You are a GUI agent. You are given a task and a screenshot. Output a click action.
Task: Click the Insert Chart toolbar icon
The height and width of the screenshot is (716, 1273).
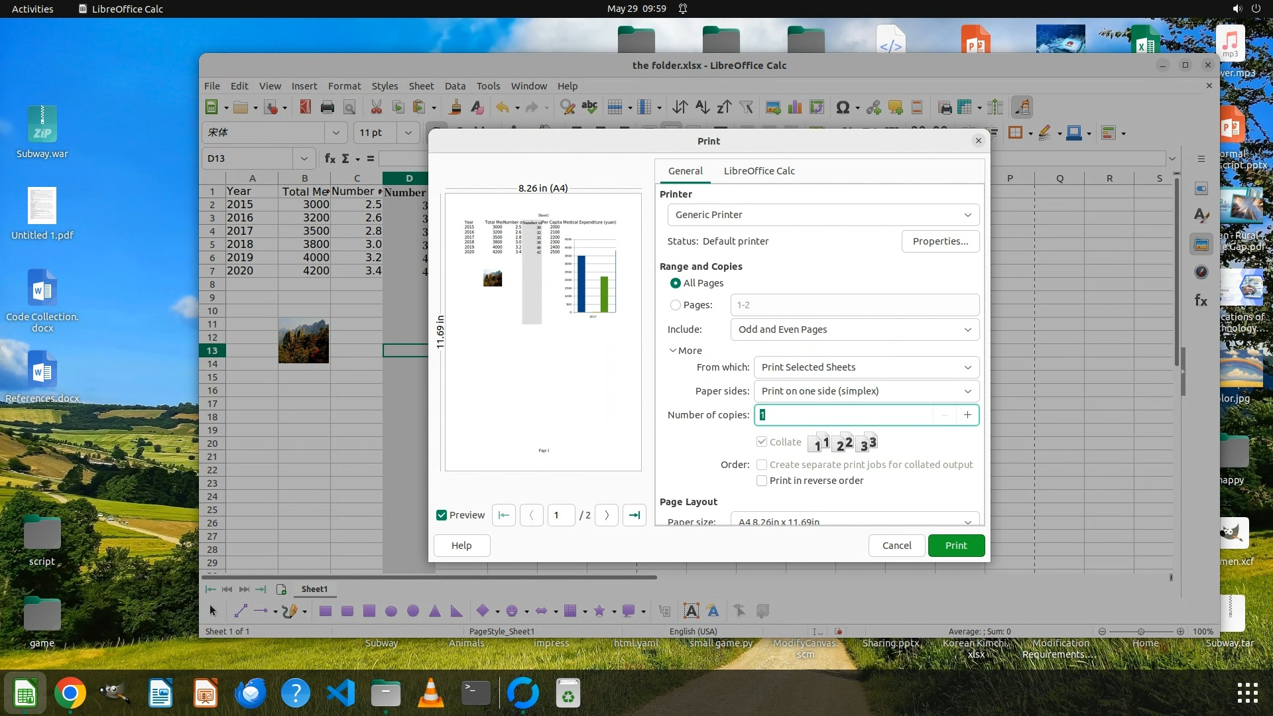point(795,107)
